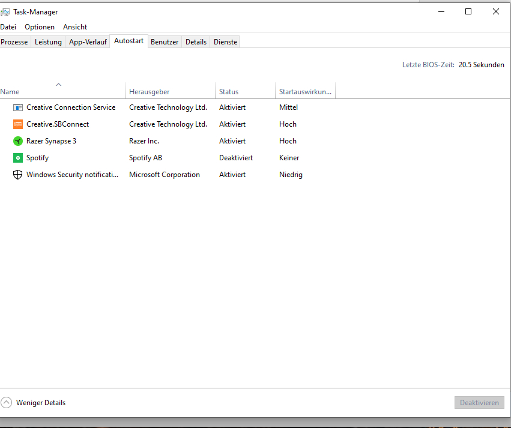Click the Spotify AB publisher cell
The width and height of the screenshot is (511, 428).
[x=145, y=158]
